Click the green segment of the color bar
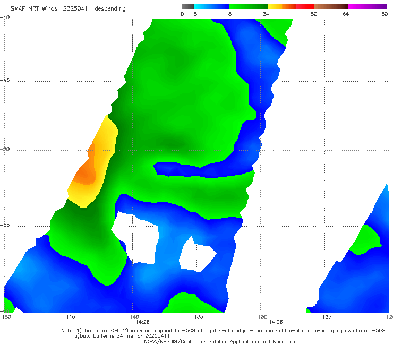 (x=249, y=6)
